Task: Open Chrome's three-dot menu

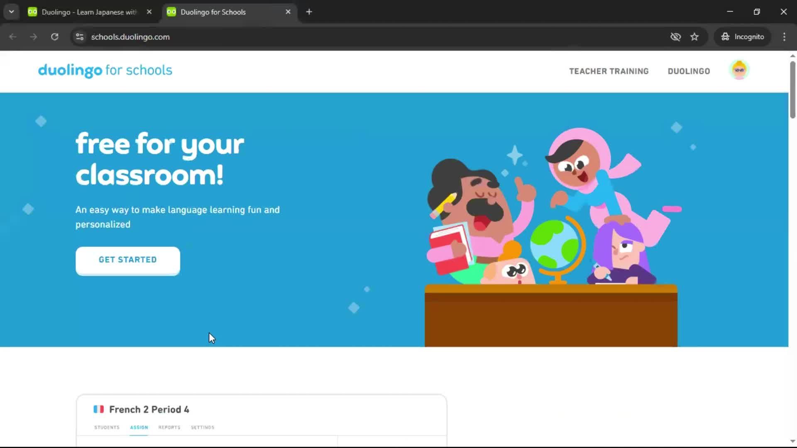Action: tap(784, 37)
